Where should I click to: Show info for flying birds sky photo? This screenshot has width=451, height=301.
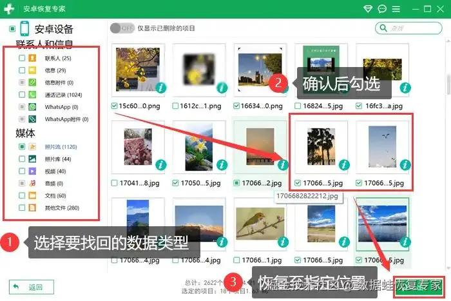click(405, 165)
